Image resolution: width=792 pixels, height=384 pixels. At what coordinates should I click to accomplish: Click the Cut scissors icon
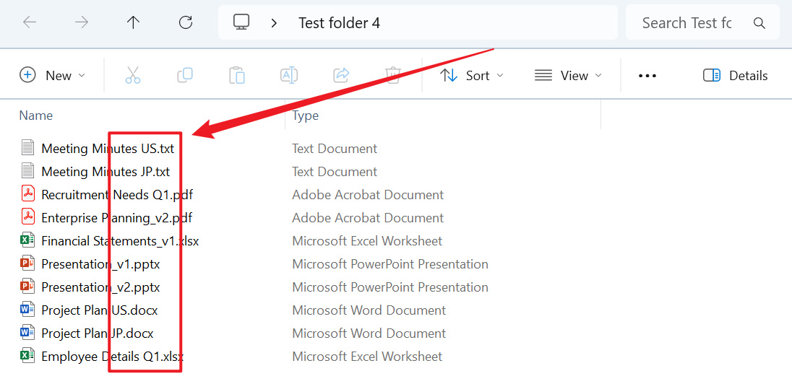tap(133, 75)
